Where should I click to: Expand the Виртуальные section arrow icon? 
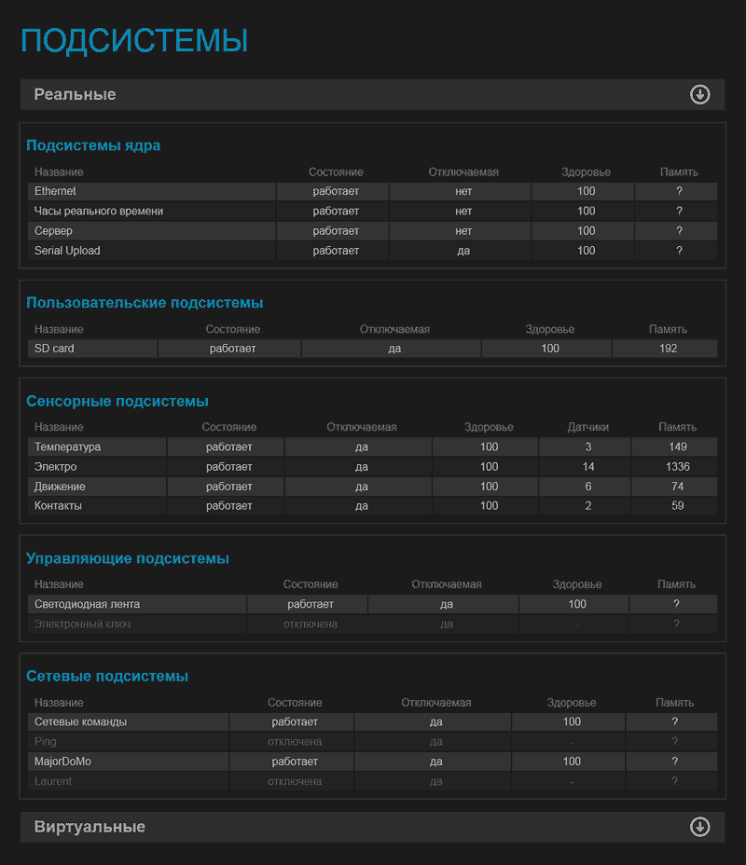[699, 827]
